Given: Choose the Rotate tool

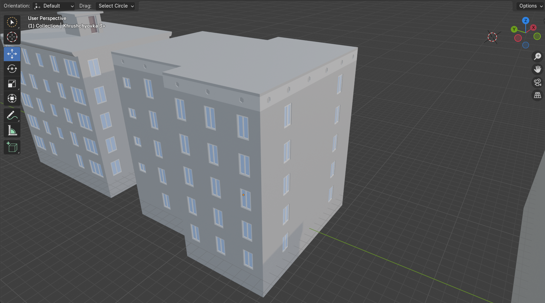Looking at the screenshot, I should [12, 69].
